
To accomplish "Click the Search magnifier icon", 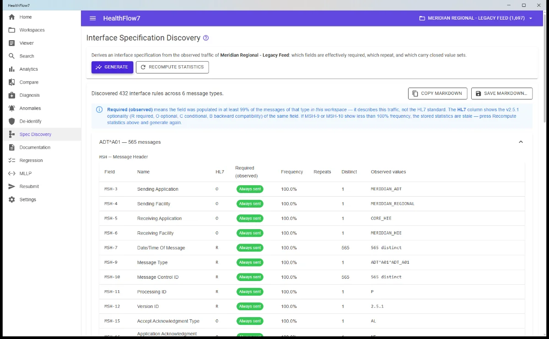I will click(12, 56).
